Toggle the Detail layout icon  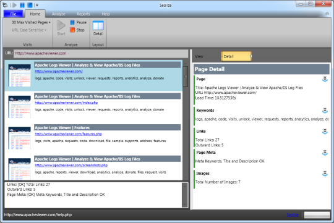coord(98,25)
